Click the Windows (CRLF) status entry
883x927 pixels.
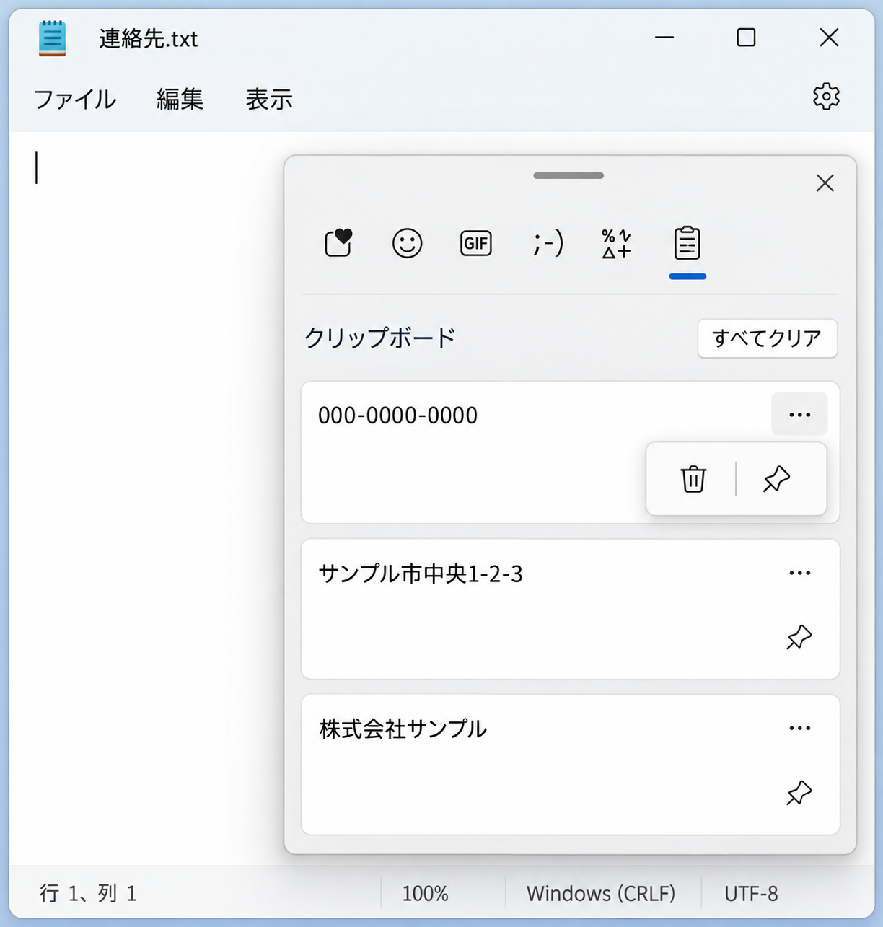601,893
